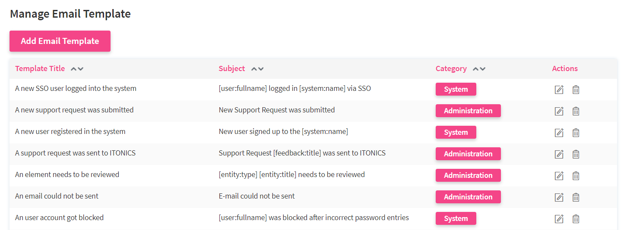The width and height of the screenshot is (627, 230).
Task: Sort table by Category arrows
Action: click(x=479, y=69)
